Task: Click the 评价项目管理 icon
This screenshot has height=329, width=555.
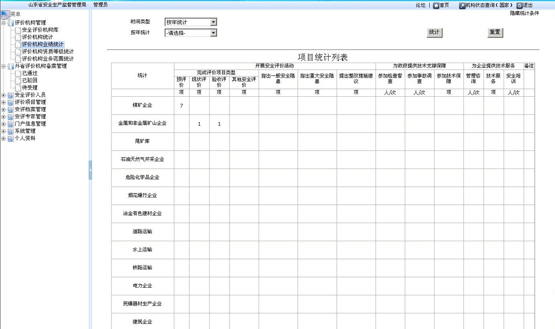Action: pyautogui.click(x=11, y=102)
